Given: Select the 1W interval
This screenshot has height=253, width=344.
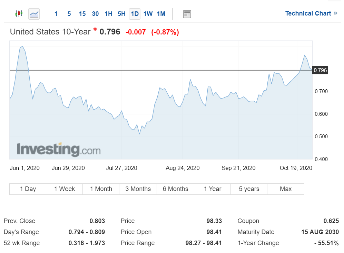Looking at the screenshot, I should (x=148, y=14).
